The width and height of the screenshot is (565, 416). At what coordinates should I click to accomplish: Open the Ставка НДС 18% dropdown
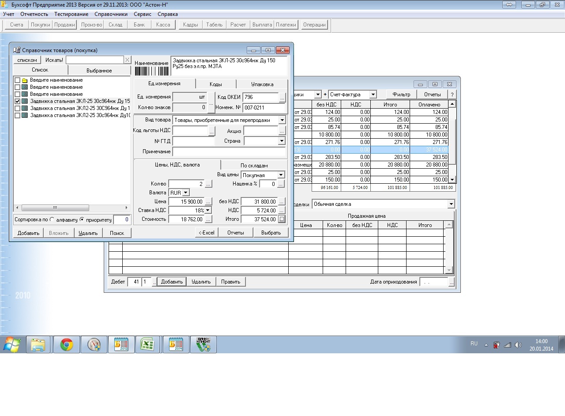pos(208,210)
